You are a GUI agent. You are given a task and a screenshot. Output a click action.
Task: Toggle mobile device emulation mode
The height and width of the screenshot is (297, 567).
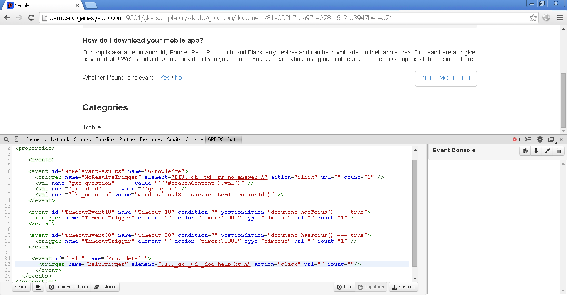(17, 139)
